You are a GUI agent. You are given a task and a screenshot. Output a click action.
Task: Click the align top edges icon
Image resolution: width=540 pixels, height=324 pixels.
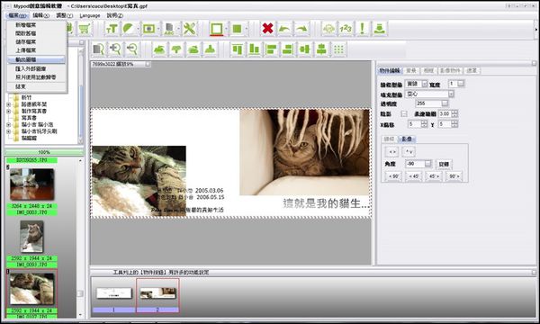point(238,49)
